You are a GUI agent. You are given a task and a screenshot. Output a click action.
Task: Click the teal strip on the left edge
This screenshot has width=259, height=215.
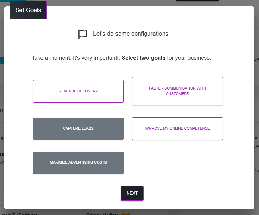tap(2, 60)
